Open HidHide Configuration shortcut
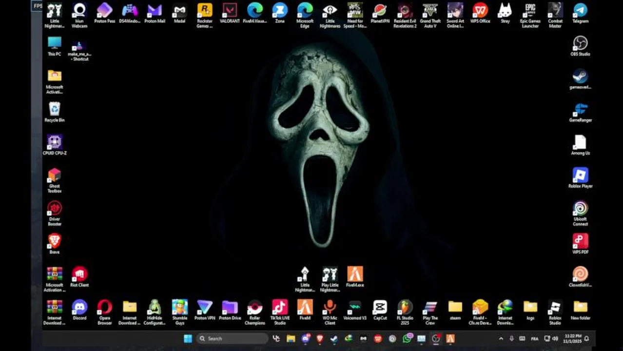The width and height of the screenshot is (623, 351). coord(155,312)
